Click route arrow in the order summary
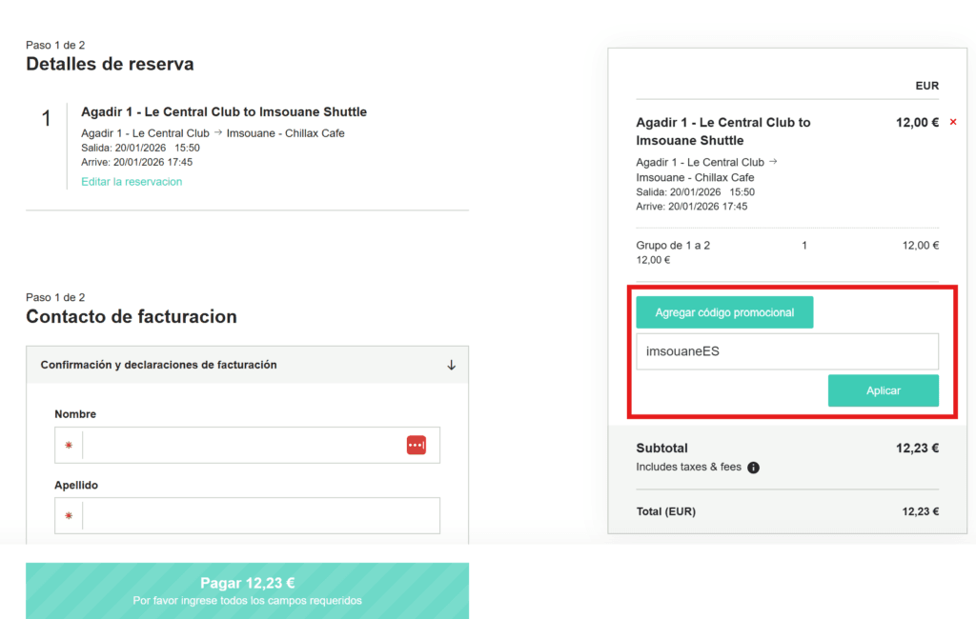Screen dimensions: 976x619 pyautogui.click(x=773, y=162)
